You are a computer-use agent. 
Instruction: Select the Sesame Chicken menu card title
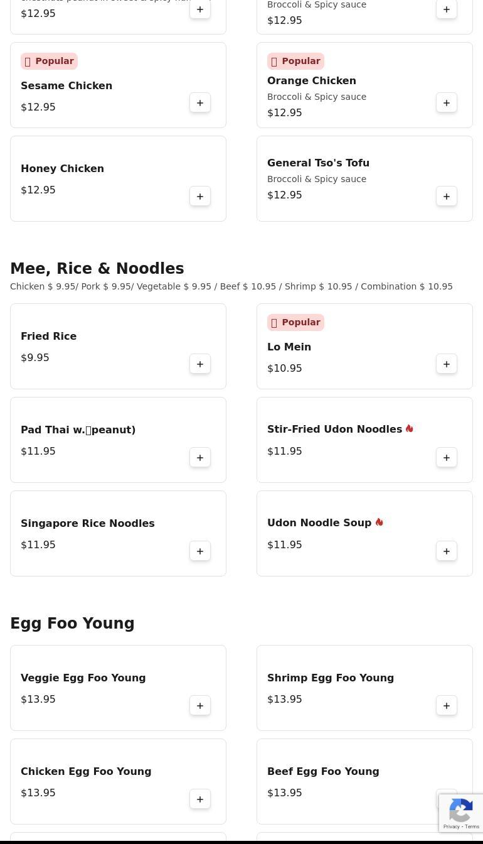click(x=66, y=86)
